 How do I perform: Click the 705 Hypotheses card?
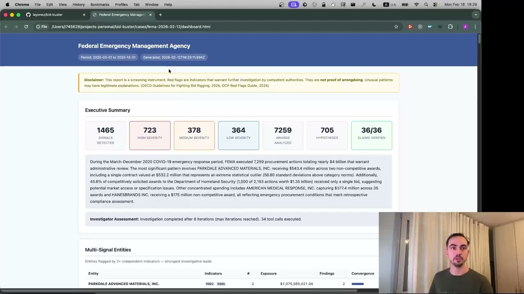click(327, 136)
